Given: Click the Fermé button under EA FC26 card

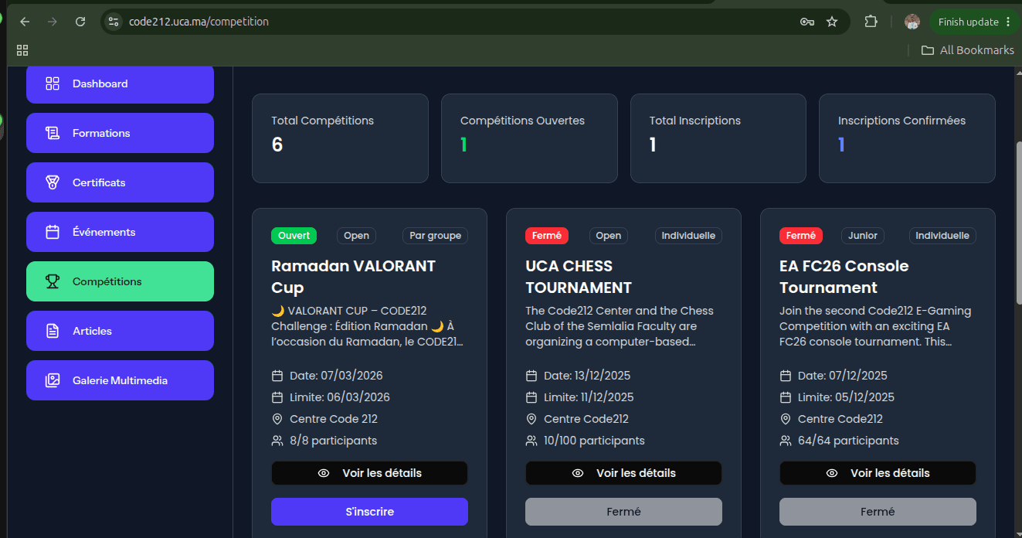Looking at the screenshot, I should (x=878, y=512).
